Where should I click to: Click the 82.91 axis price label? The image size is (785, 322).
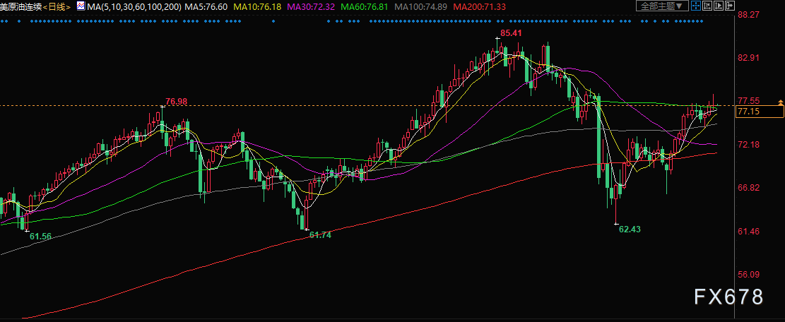[x=749, y=58]
